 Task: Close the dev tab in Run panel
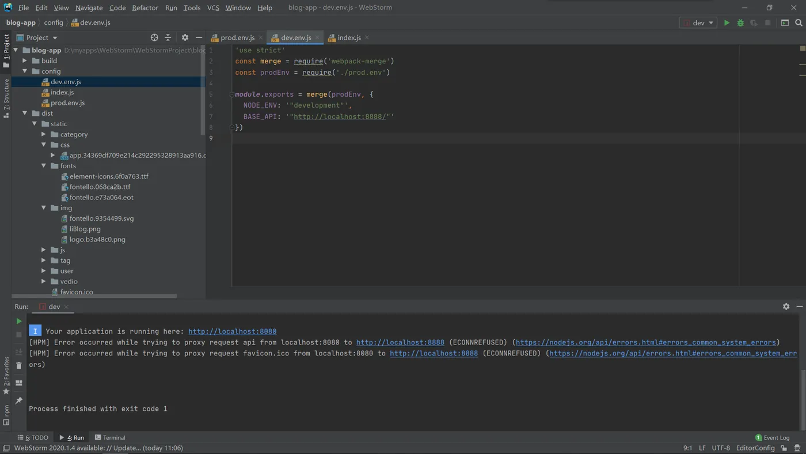click(x=66, y=307)
